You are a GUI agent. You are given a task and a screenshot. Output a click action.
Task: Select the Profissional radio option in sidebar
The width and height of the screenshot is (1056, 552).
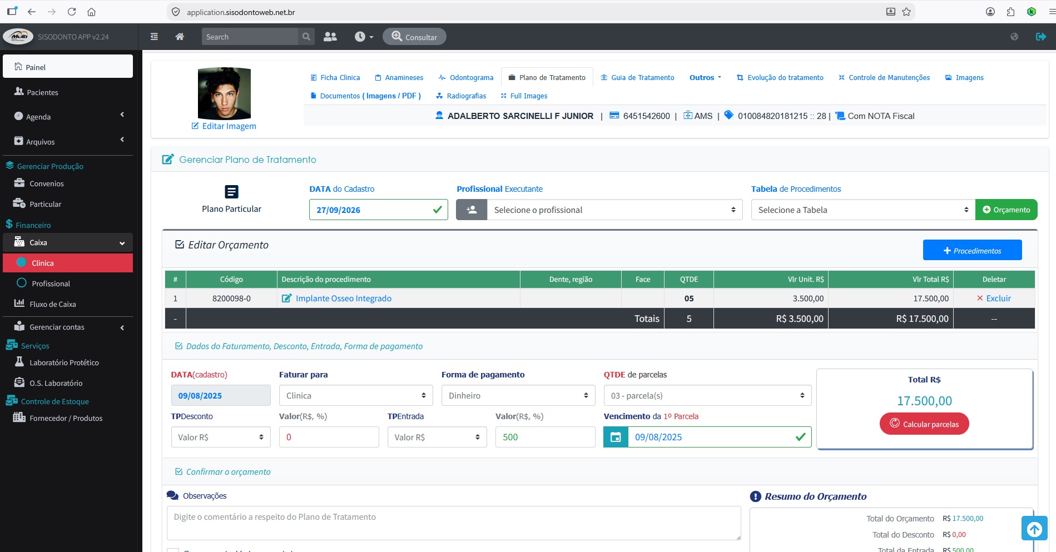tap(22, 283)
